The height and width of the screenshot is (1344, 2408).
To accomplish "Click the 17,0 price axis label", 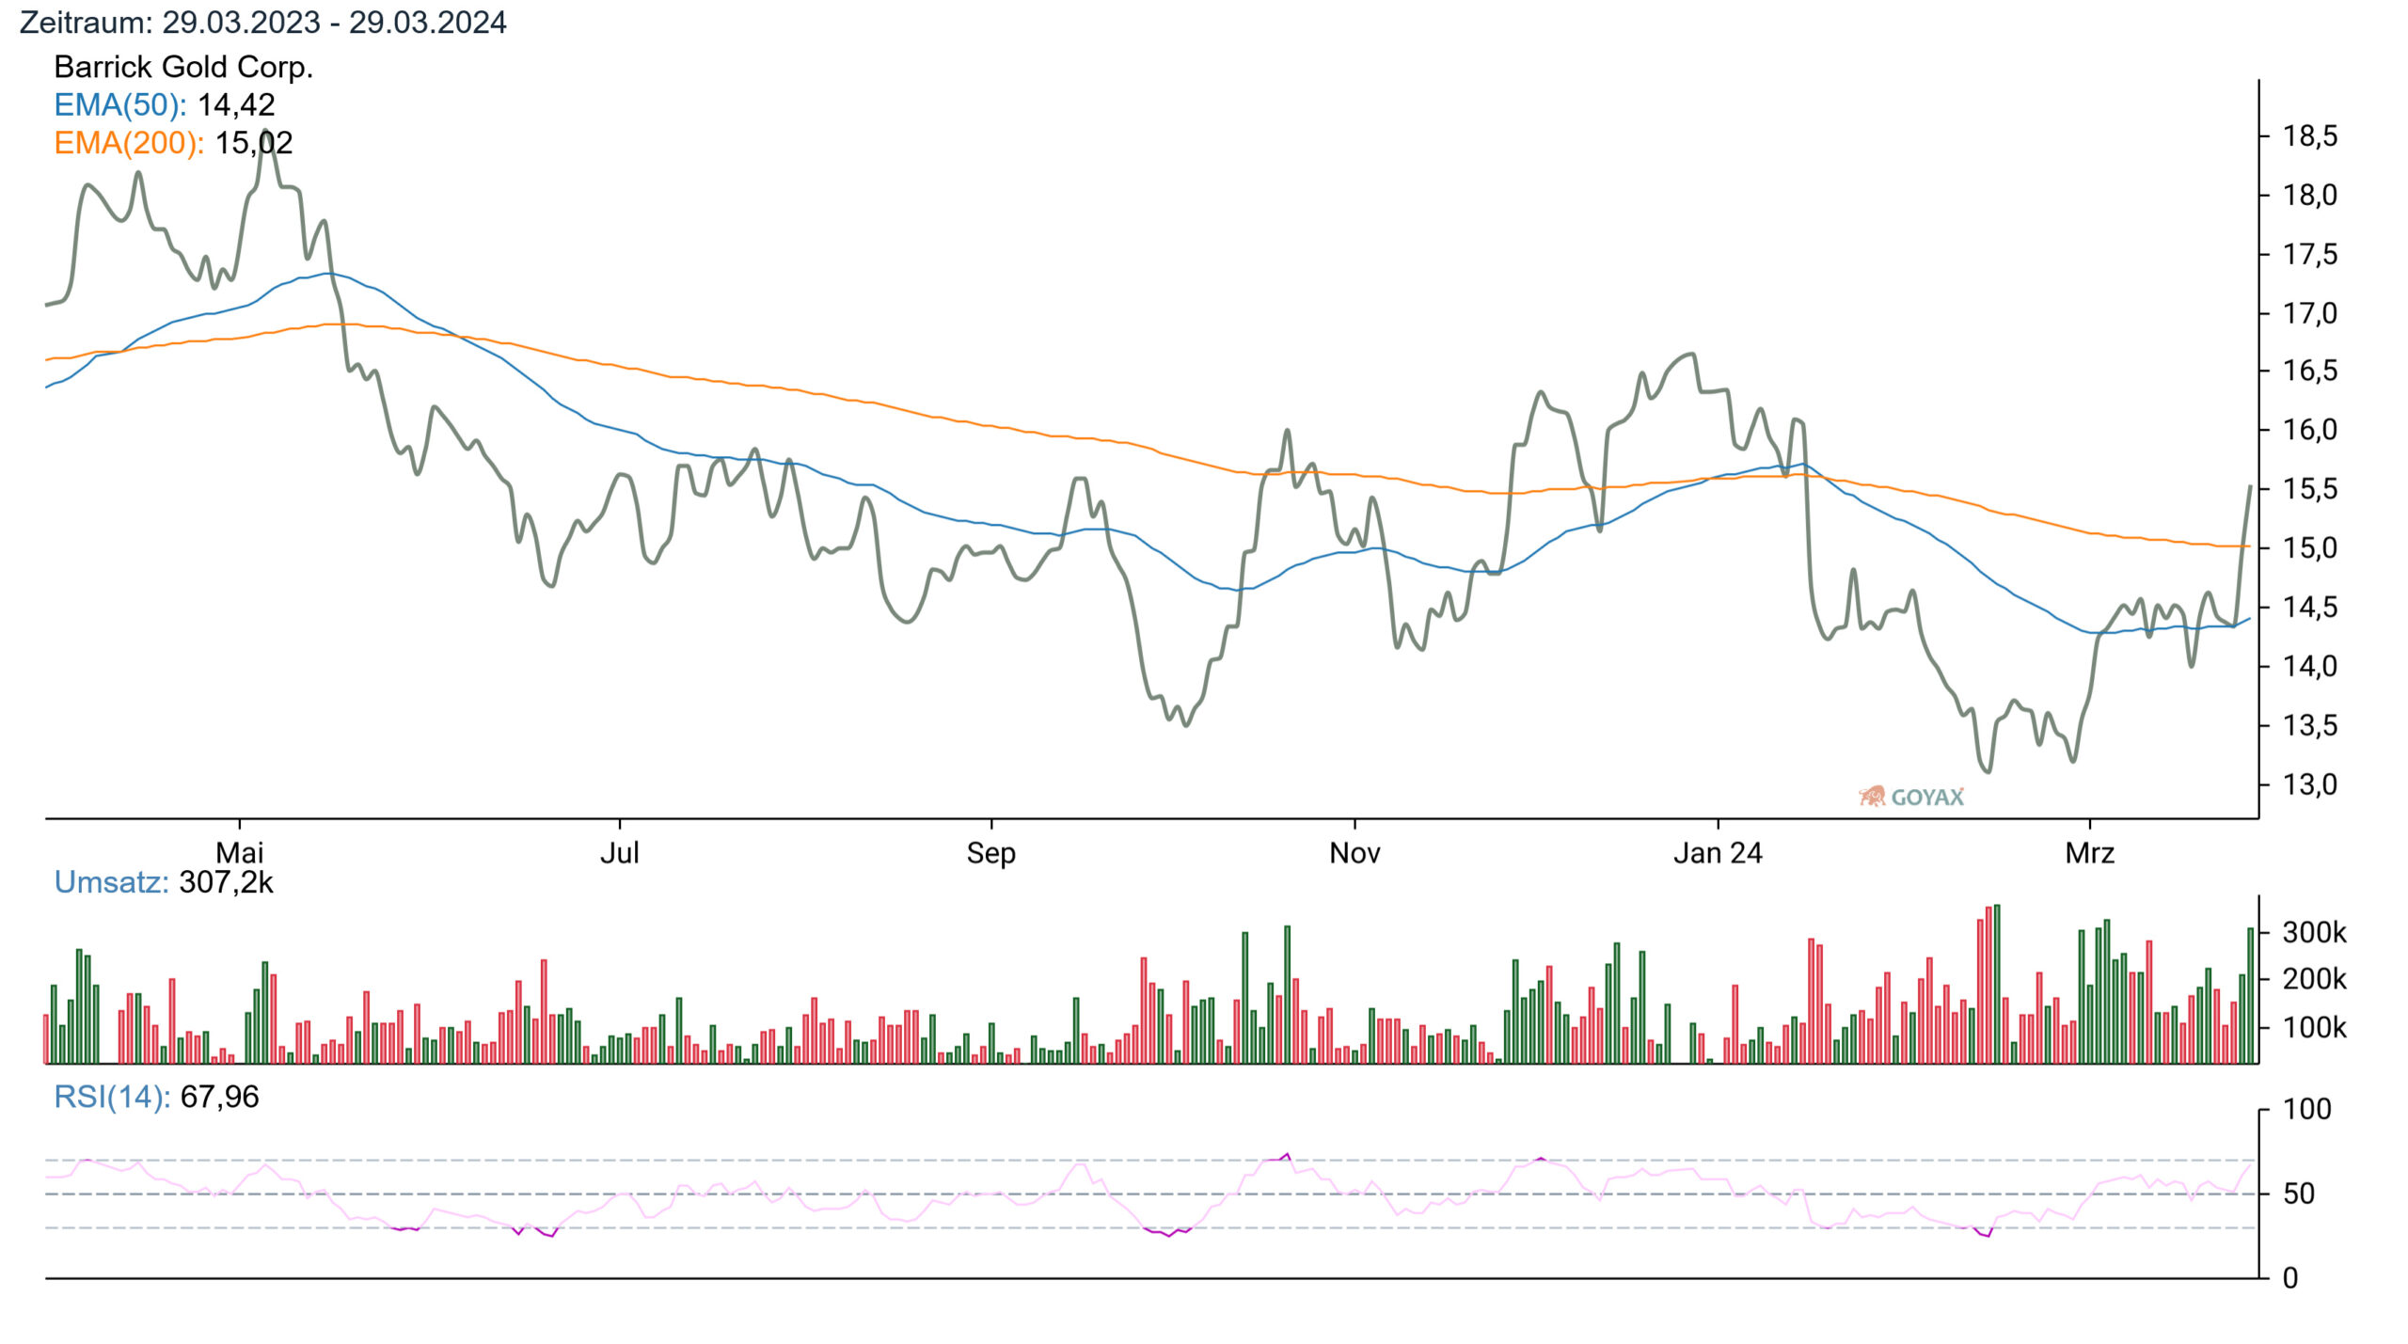I will [x=2310, y=313].
